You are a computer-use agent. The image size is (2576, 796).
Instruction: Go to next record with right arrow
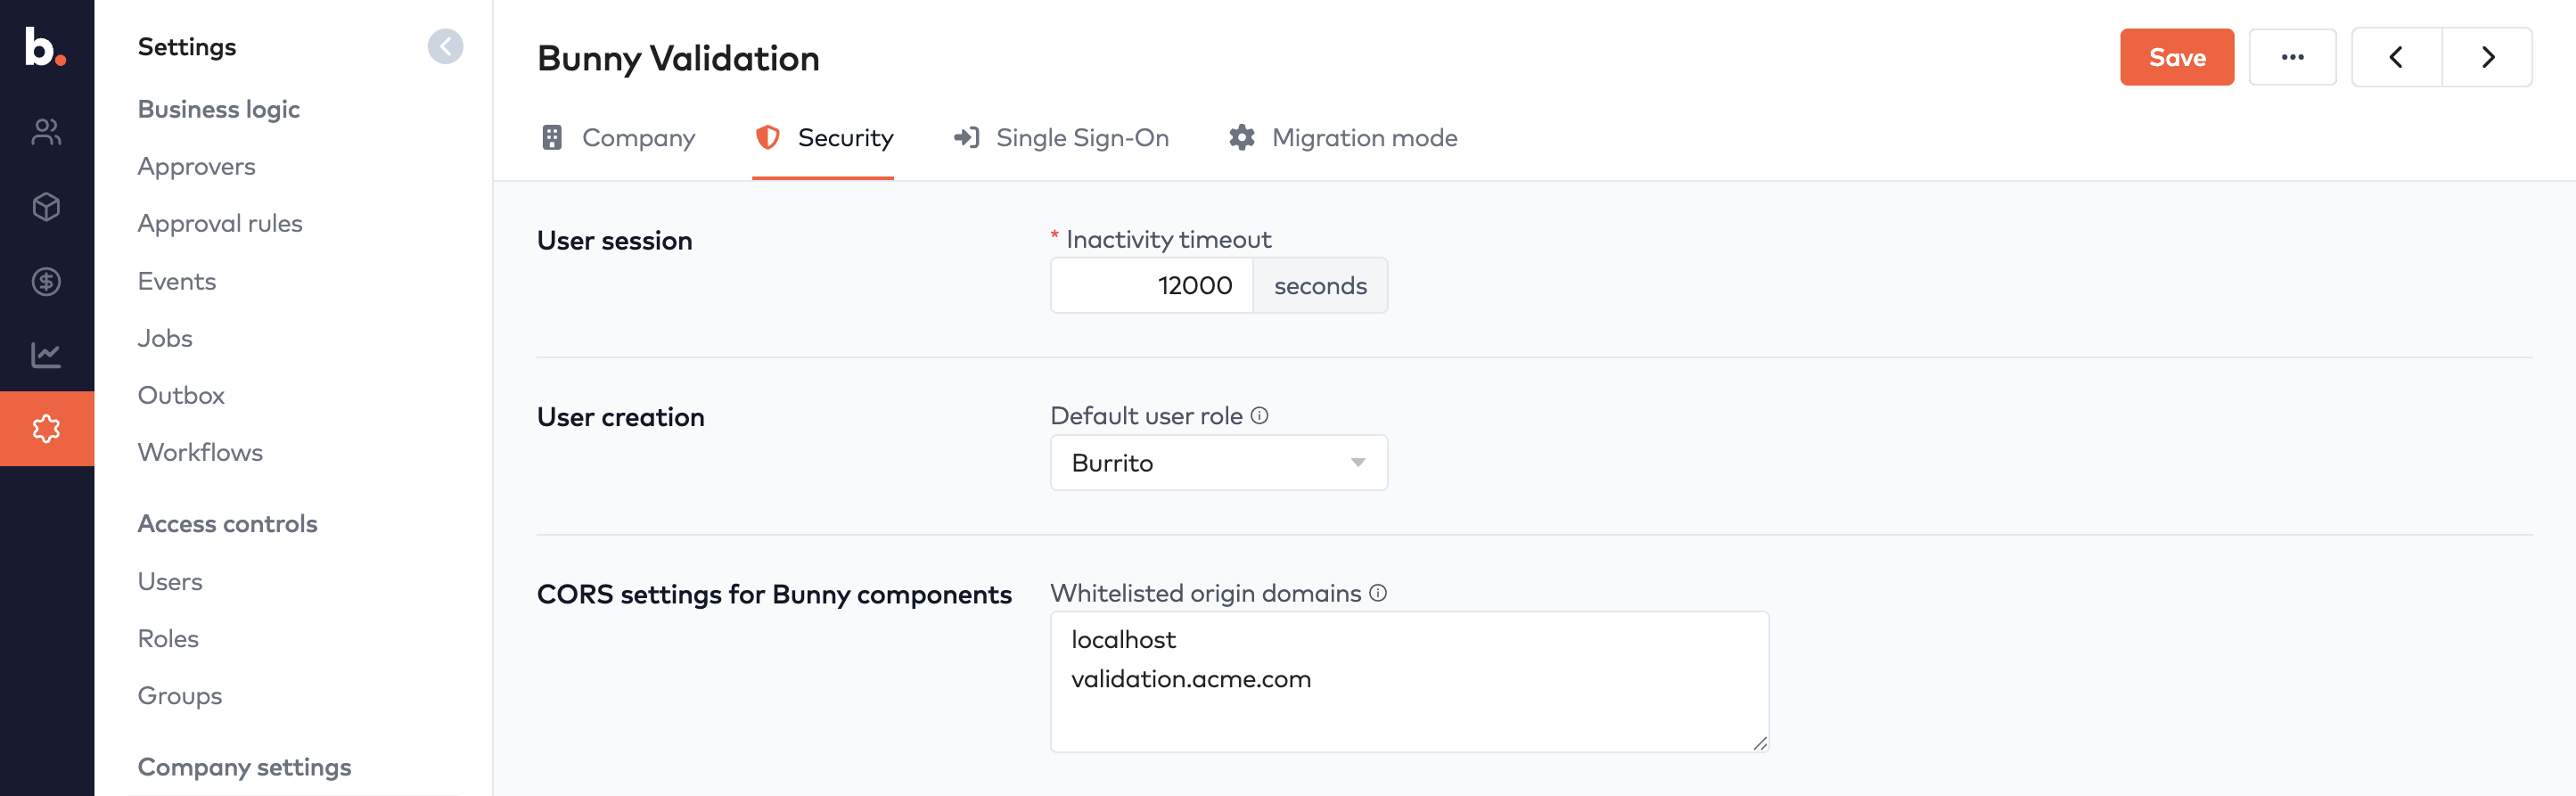(2488, 57)
